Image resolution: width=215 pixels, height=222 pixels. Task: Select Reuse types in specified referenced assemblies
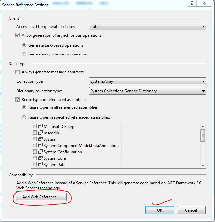[x=24, y=117]
